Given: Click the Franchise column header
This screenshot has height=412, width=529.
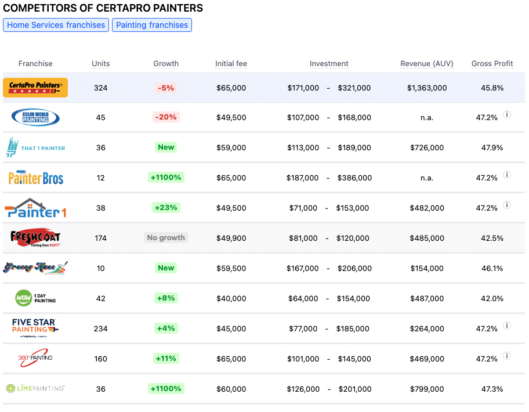Looking at the screenshot, I should coord(35,64).
